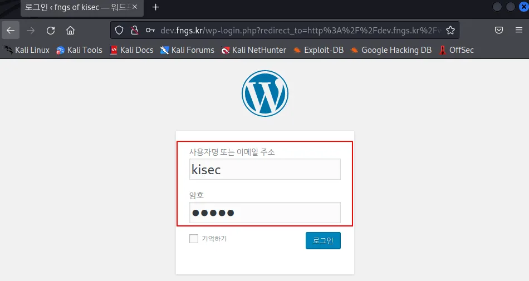The width and height of the screenshot is (529, 281).
Task: Go back using the back arrow
Action: tap(11, 31)
